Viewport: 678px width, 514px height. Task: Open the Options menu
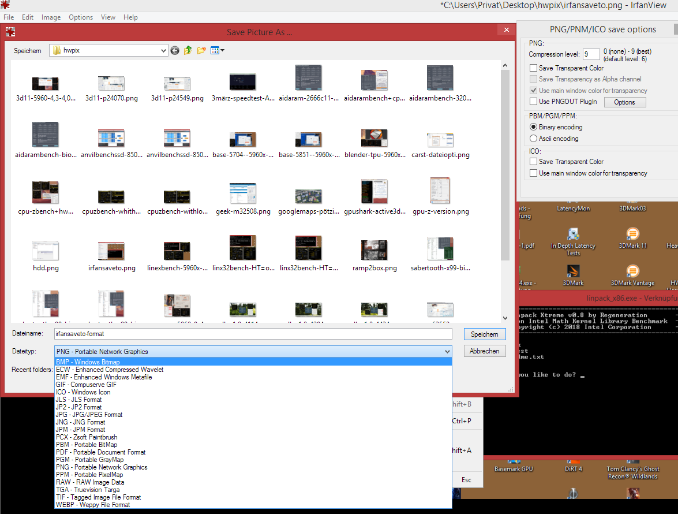(x=81, y=17)
